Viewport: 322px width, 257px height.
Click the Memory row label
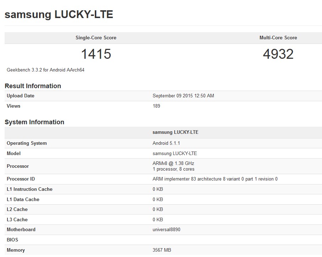pyautogui.click(x=16, y=250)
